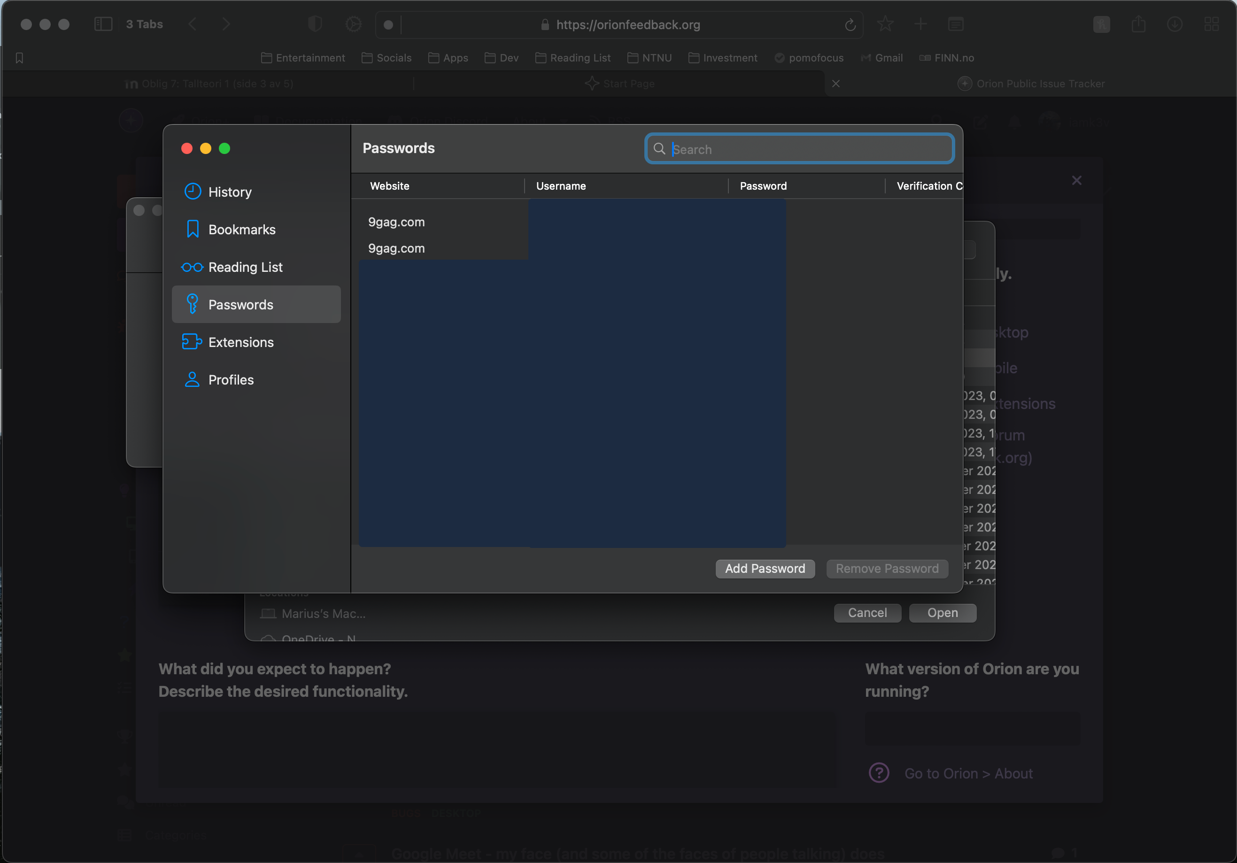Open Reading List in the sidebar
This screenshot has height=863, width=1237.
point(256,267)
